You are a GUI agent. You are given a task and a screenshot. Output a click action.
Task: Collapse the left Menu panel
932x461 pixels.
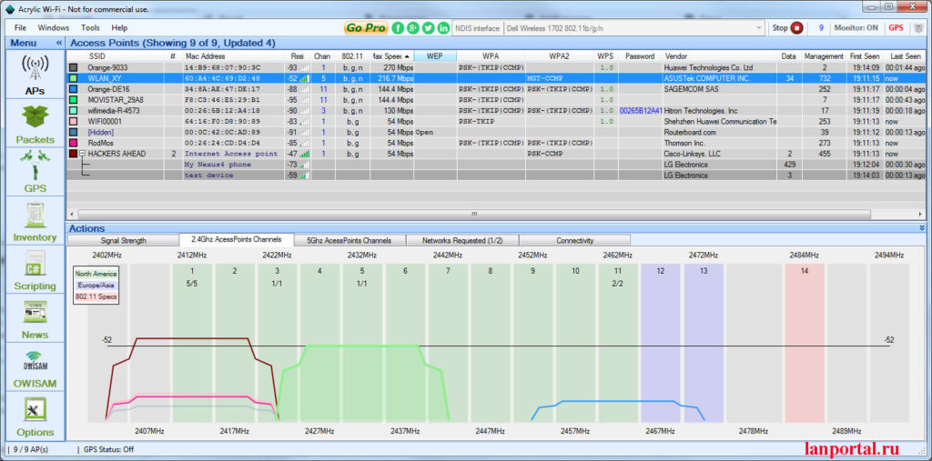point(59,43)
